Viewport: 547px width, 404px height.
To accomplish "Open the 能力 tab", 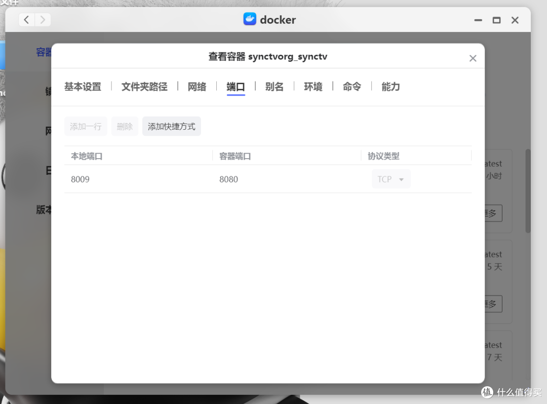I will (x=390, y=87).
